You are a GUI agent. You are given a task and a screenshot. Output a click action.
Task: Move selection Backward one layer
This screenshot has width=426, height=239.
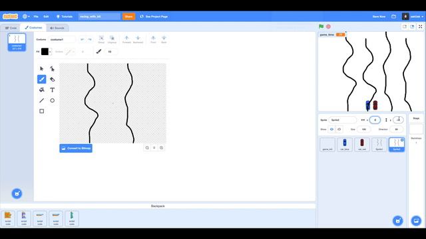click(x=138, y=40)
